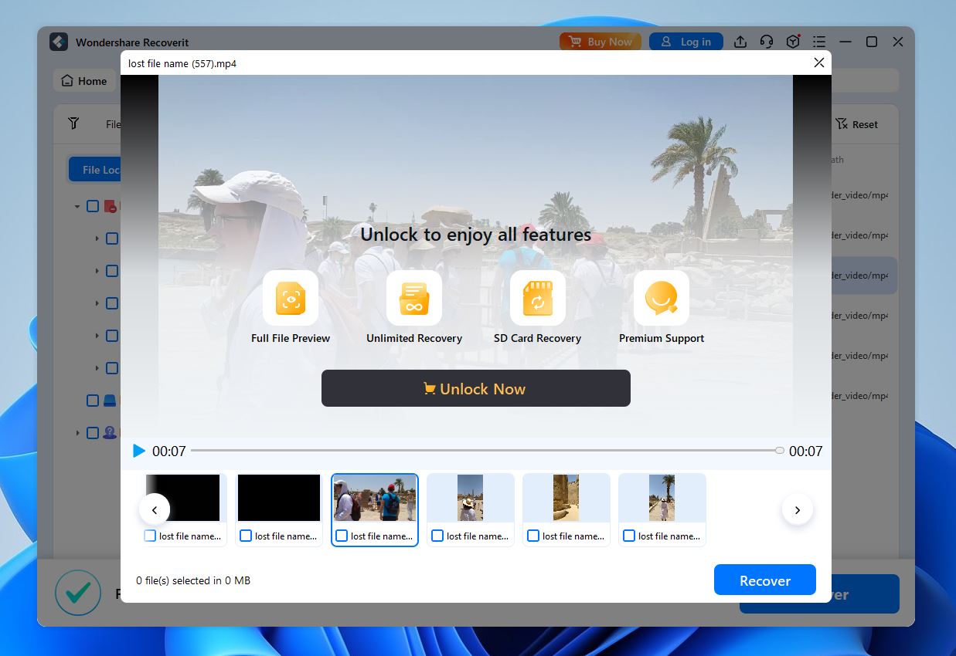Open the fully visible black thumbnail
The height and width of the screenshot is (656, 956).
[279, 499]
